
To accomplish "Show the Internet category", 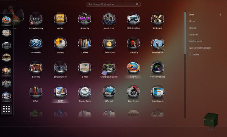I will point(194,34).
